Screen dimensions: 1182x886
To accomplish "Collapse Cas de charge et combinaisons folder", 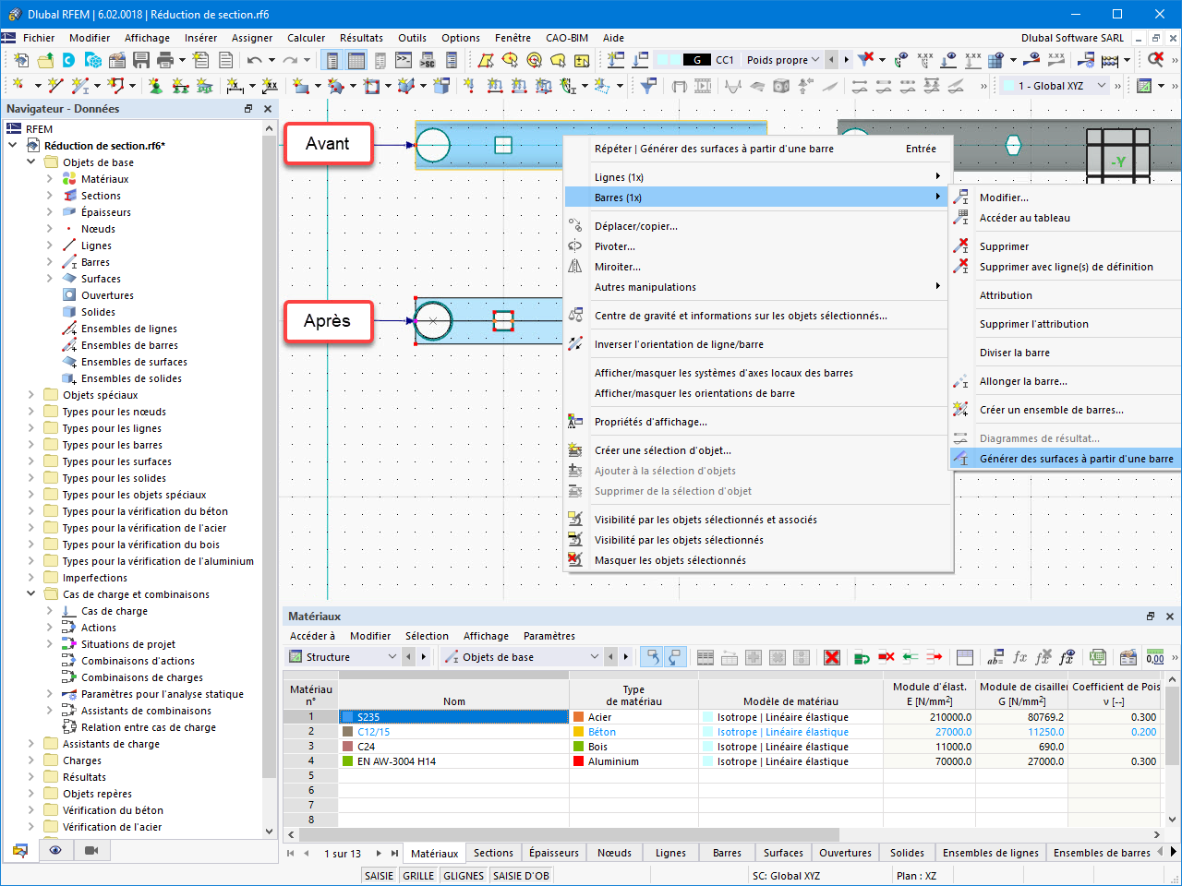I will (x=30, y=594).
